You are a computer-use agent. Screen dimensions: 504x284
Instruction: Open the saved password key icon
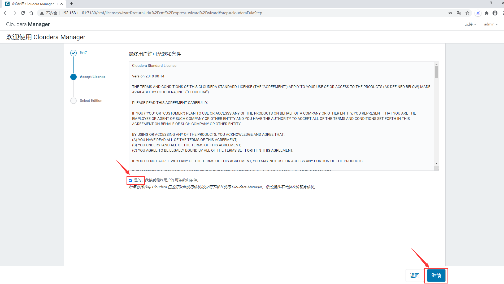pos(450,13)
